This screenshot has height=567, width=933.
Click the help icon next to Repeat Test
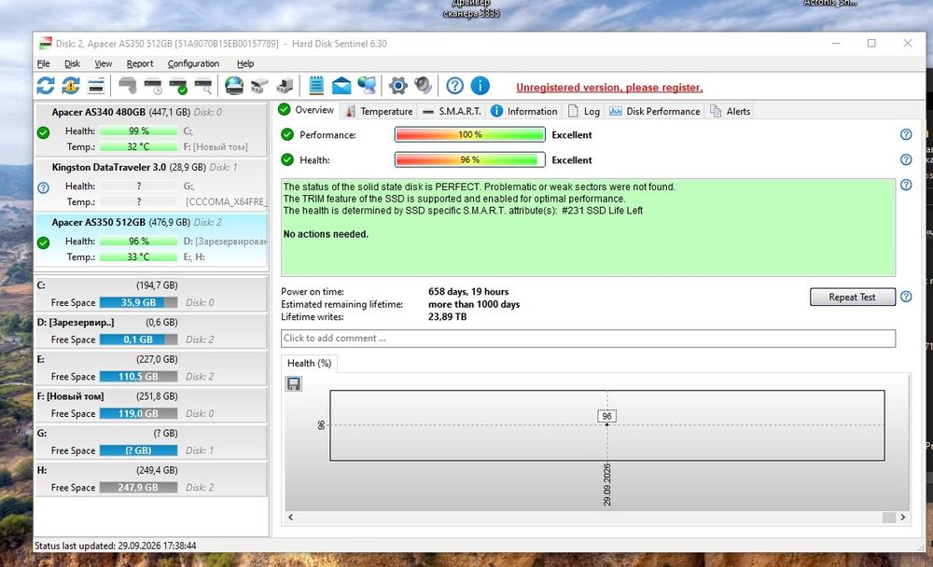(906, 297)
